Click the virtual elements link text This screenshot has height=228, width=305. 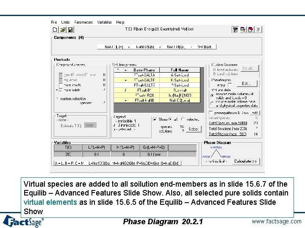coord(50,202)
